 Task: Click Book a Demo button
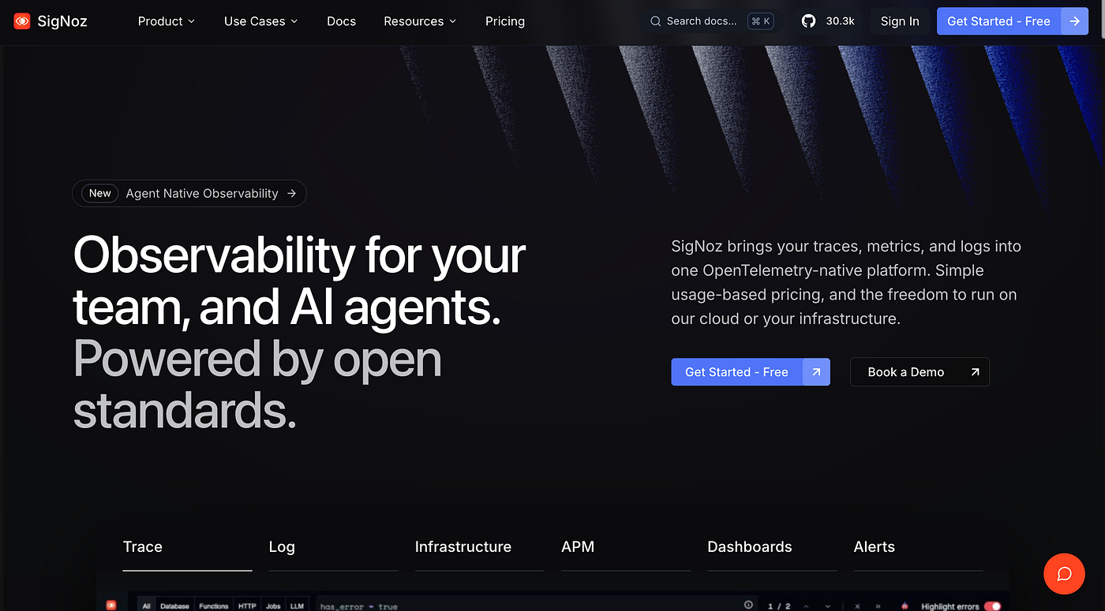pos(920,372)
